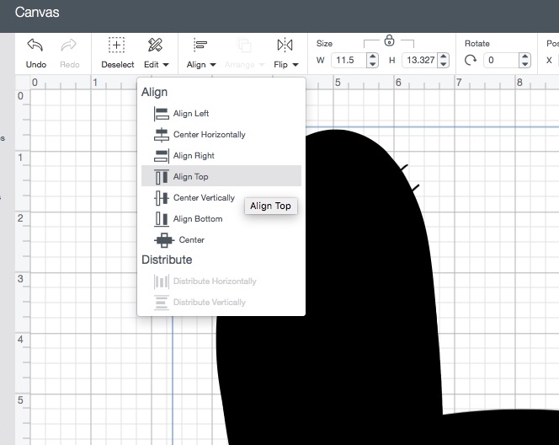Click the Flip mirror icon
The height and width of the screenshot is (445, 559).
[285, 45]
